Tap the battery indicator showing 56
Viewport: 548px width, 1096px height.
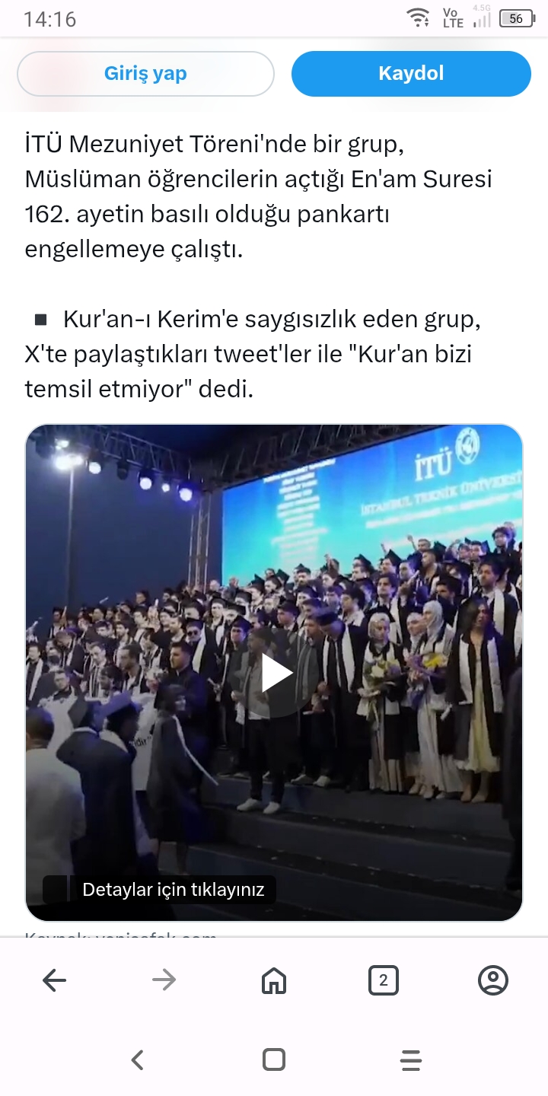click(517, 18)
